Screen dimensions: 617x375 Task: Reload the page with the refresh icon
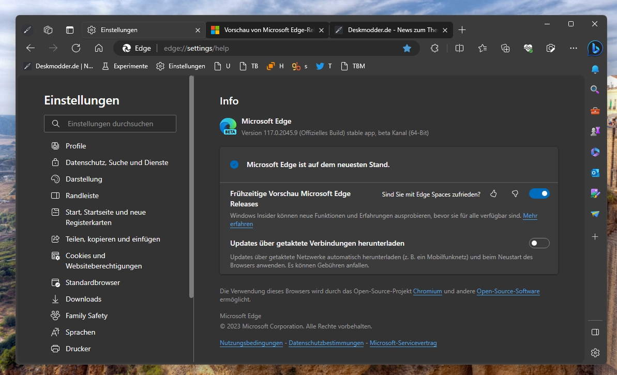click(x=76, y=48)
